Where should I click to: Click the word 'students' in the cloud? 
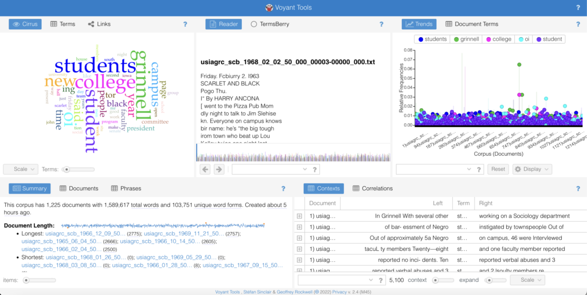point(95,66)
